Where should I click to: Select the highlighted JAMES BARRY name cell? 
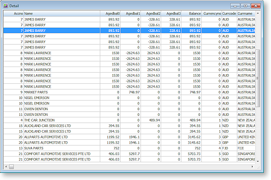click(62, 31)
